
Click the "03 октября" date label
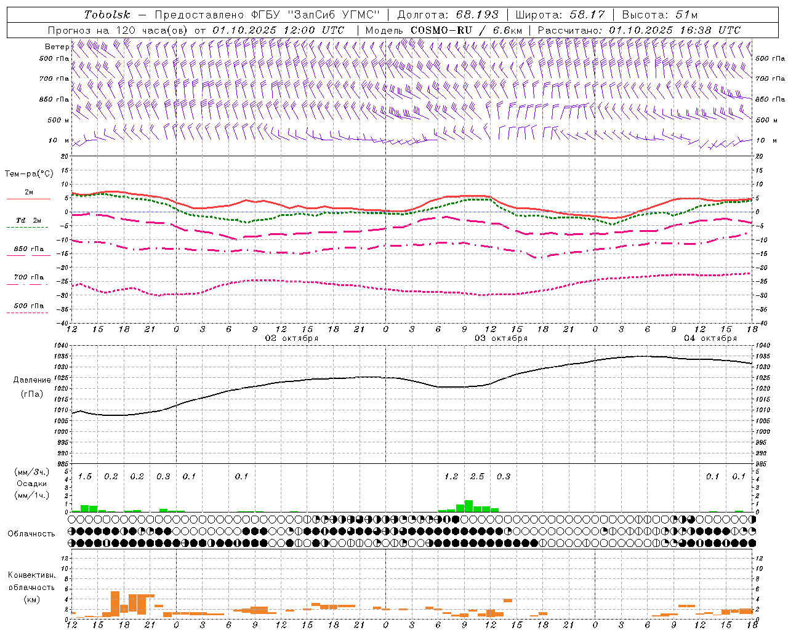coord(501,338)
